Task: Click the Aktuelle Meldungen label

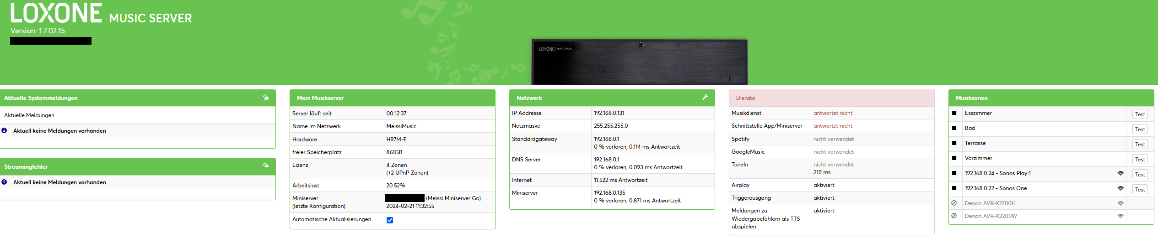Action: click(29, 115)
